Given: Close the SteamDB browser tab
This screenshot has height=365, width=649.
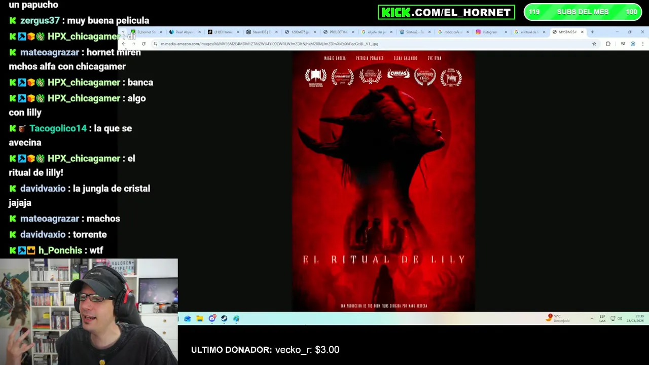Looking at the screenshot, I should point(276,32).
